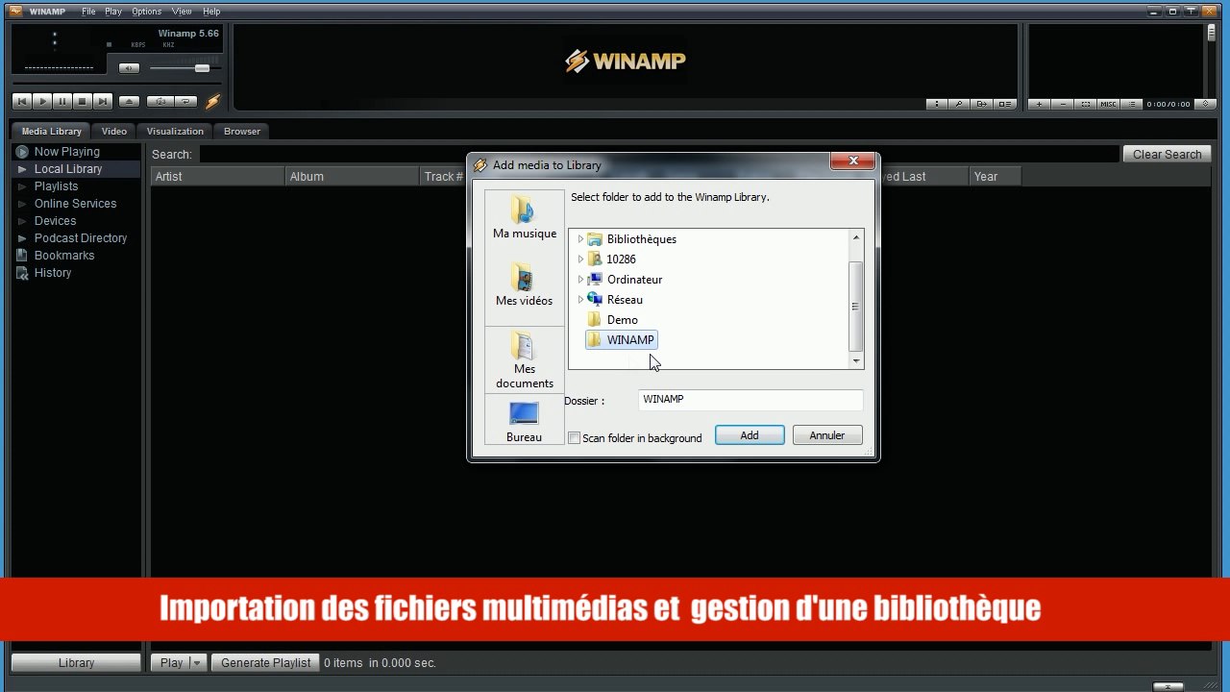1230x692 pixels.
Task: Expand the 10286 user folder node
Action: pyautogui.click(x=580, y=259)
